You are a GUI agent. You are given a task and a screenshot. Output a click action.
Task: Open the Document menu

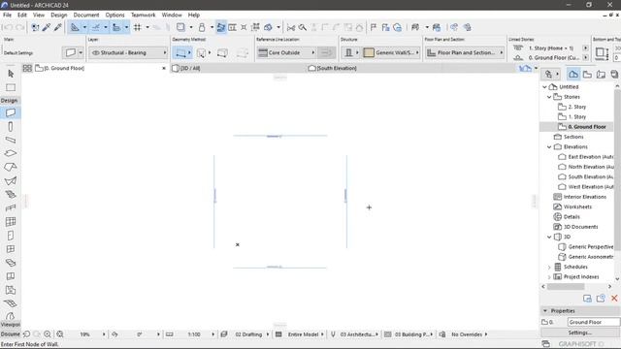pyautogui.click(x=86, y=15)
